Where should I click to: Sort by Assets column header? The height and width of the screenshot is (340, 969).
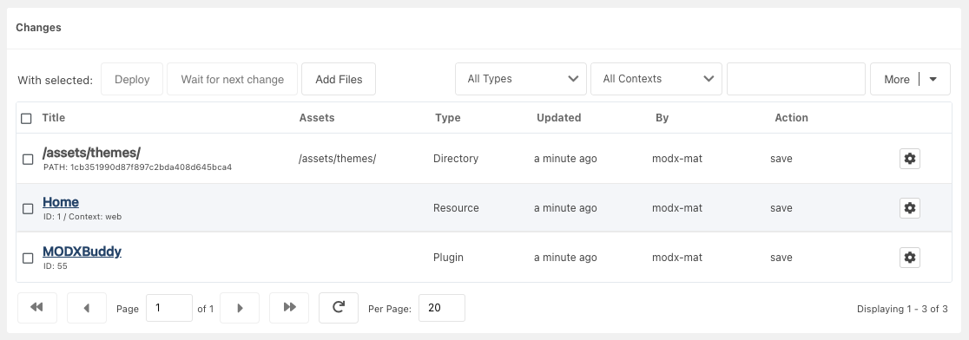[x=317, y=118]
